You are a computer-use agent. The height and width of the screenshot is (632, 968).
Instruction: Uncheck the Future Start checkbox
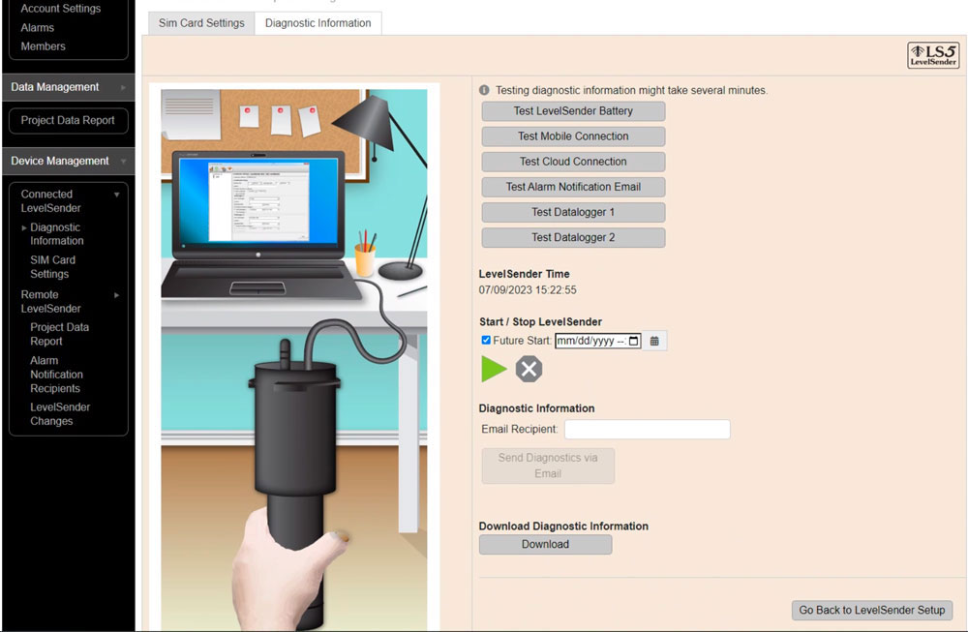coord(486,340)
